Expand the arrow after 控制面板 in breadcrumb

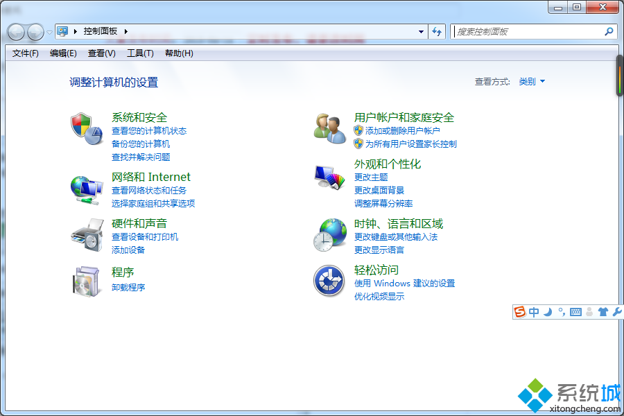tap(126, 31)
